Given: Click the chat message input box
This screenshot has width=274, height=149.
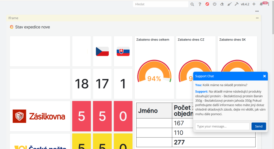Looking at the screenshot, I should (222, 126).
